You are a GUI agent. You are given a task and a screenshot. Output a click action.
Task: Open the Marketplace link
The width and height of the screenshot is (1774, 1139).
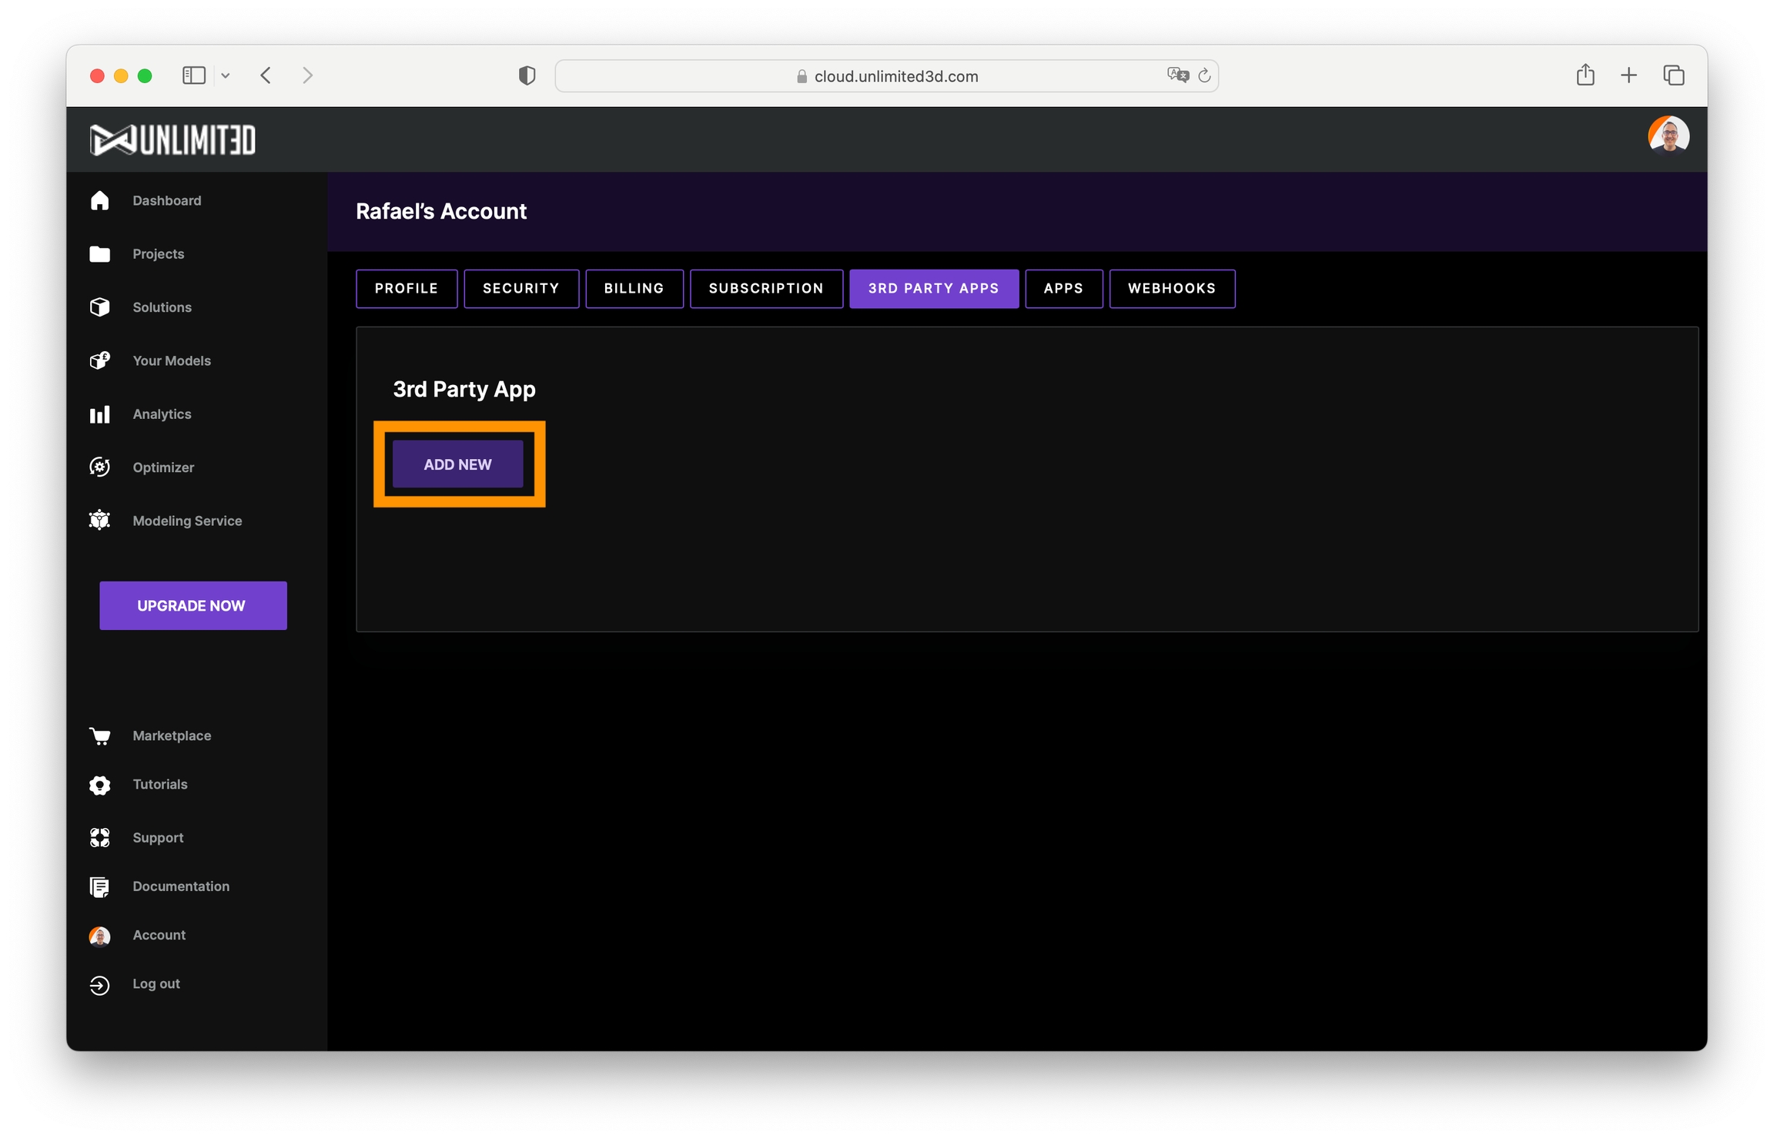[x=172, y=736]
